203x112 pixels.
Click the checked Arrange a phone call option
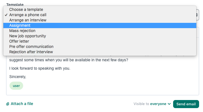tap(100, 15)
